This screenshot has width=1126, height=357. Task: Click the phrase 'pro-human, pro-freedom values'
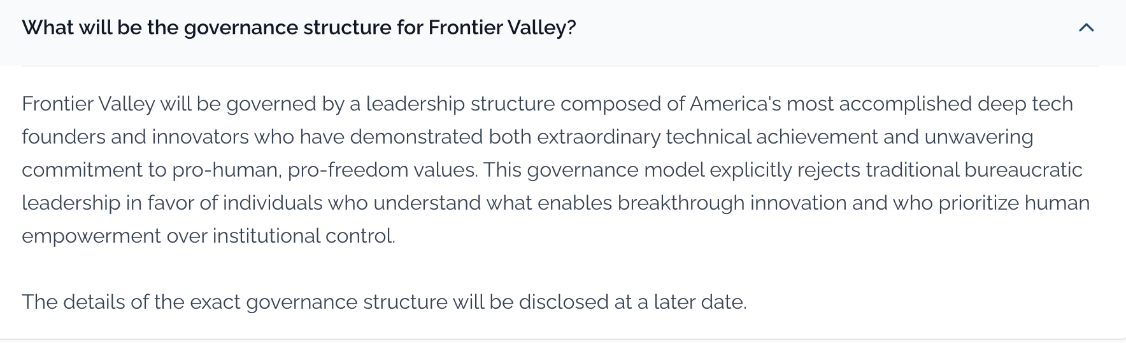[x=324, y=170]
